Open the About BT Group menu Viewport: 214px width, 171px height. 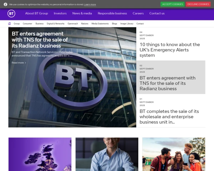(x=37, y=14)
